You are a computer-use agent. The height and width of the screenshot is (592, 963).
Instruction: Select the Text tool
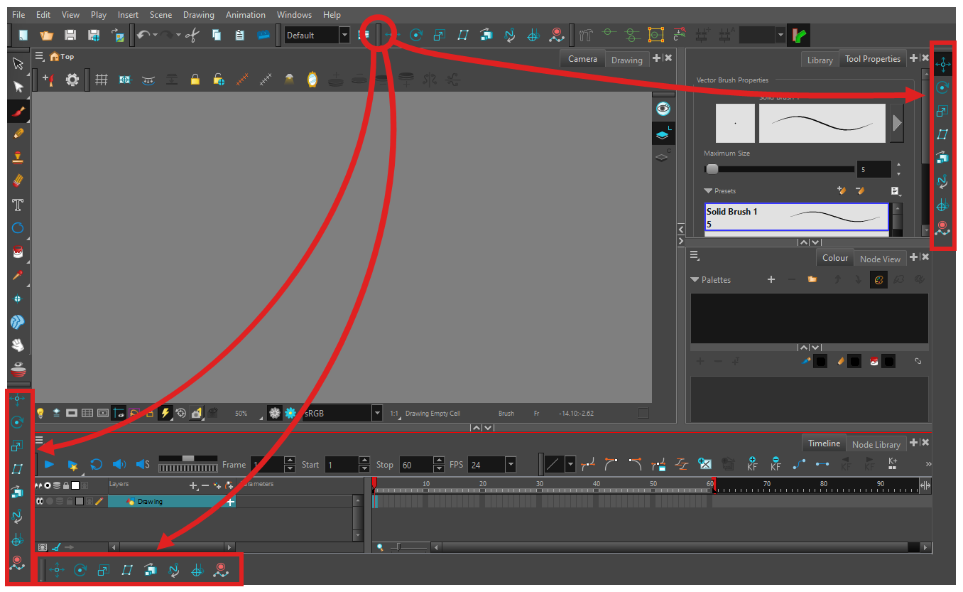tap(18, 205)
